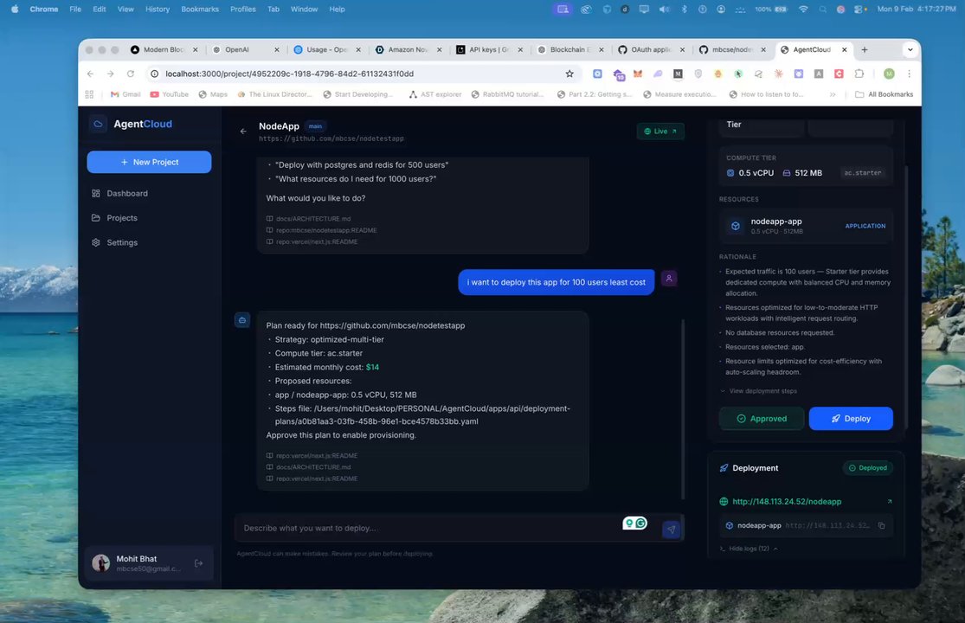Switch to the Modern Blog browser tab
965x623 pixels.
click(163, 50)
